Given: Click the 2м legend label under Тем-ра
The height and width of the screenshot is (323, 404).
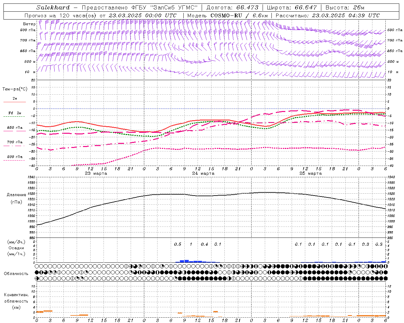Looking at the screenshot, I should [x=15, y=99].
